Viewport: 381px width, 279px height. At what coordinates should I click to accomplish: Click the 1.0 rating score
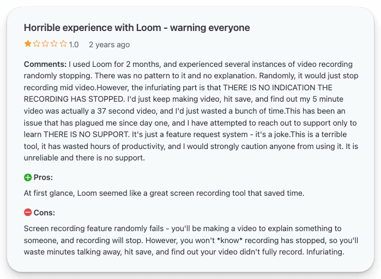(x=74, y=45)
